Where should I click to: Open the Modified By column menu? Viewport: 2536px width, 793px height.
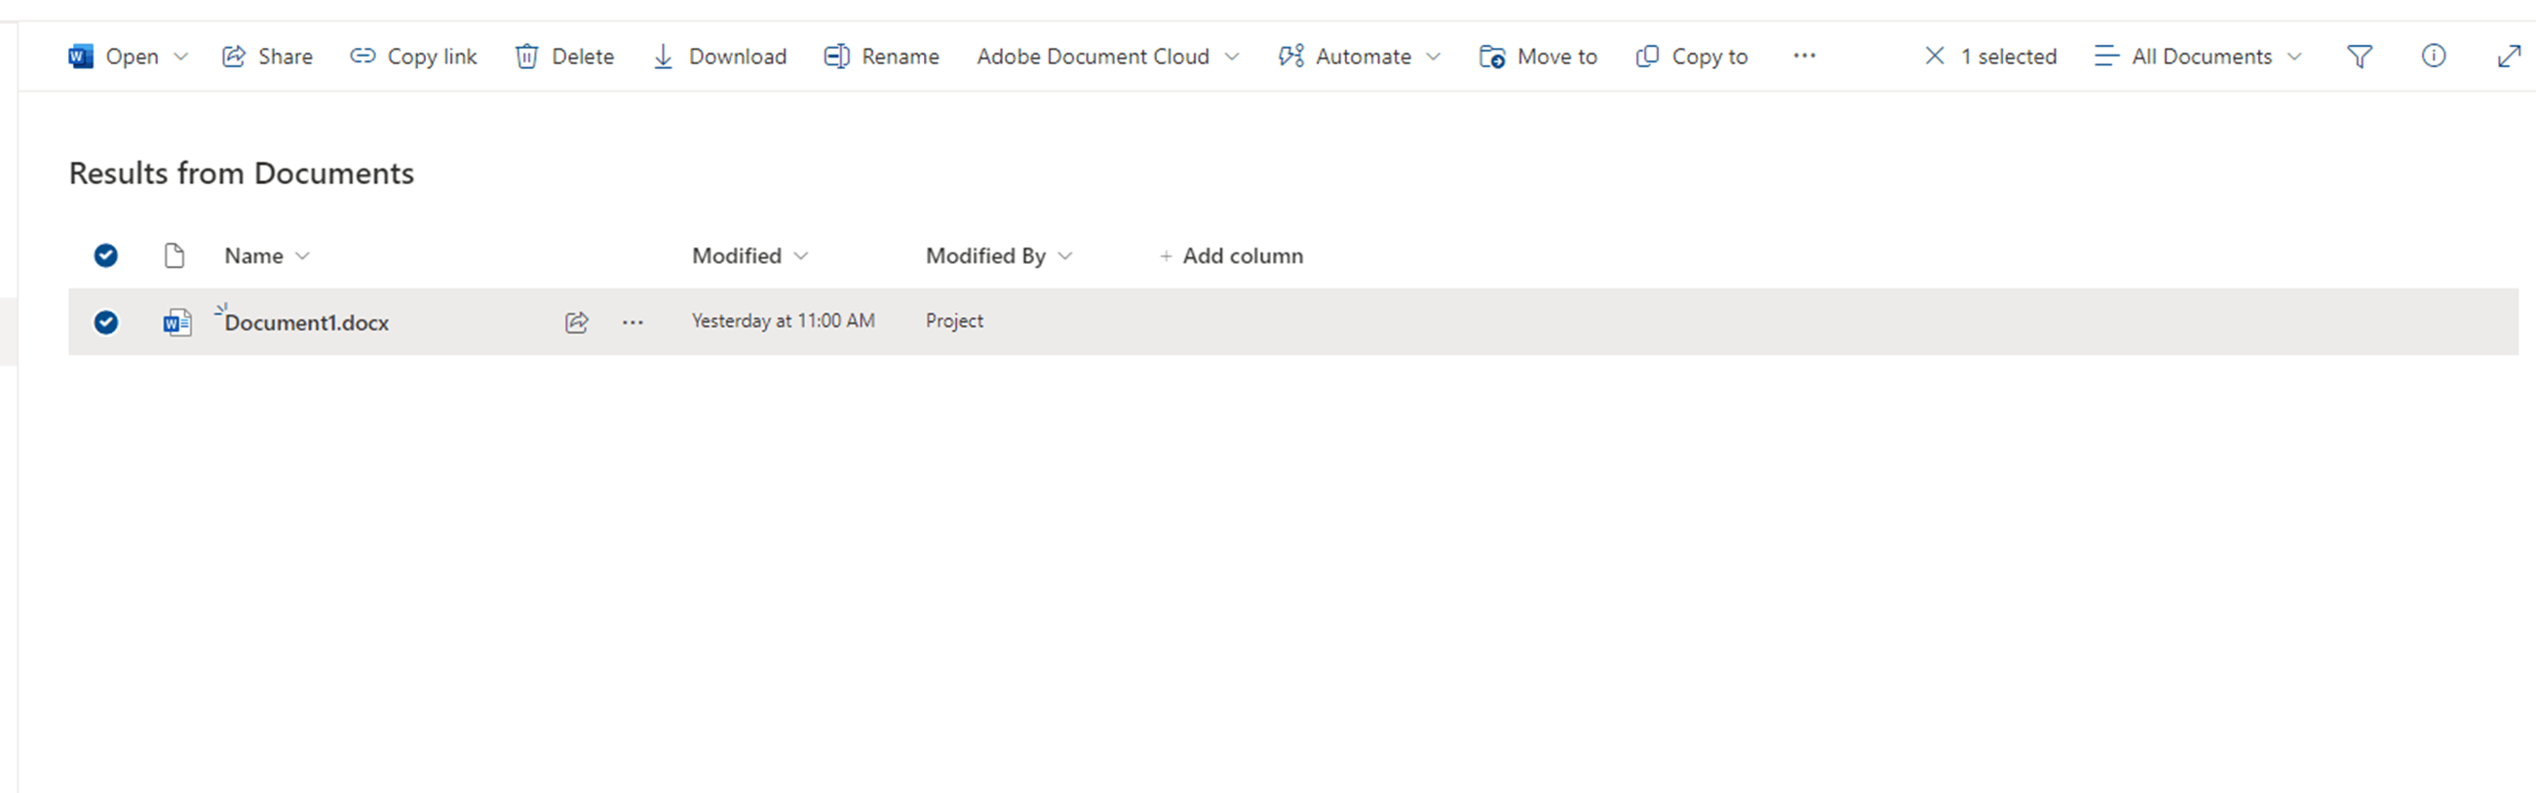pyautogui.click(x=999, y=256)
